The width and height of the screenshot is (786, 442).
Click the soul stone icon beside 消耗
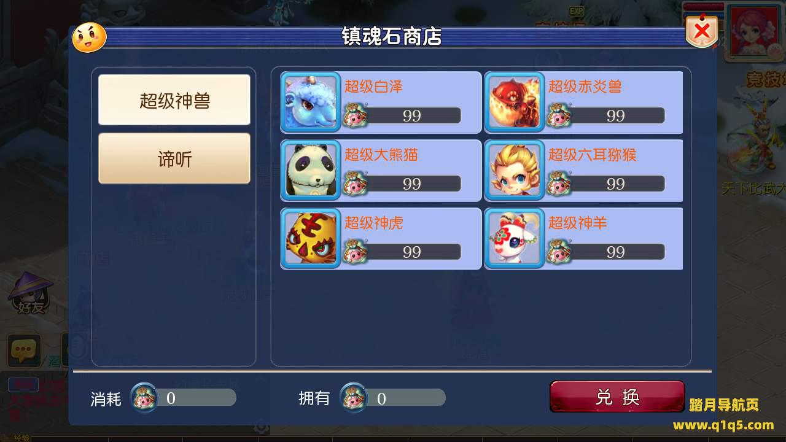[145, 398]
